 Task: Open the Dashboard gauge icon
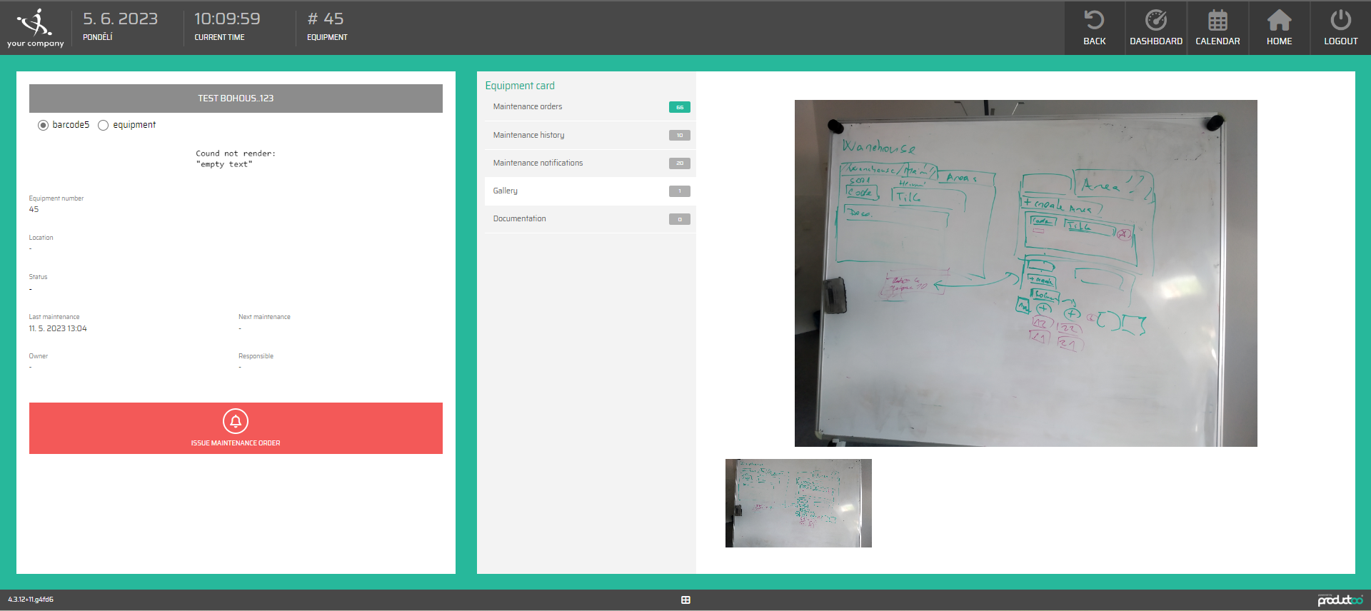click(x=1155, y=21)
